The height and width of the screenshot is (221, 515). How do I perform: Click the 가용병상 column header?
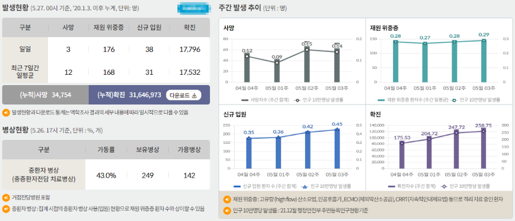tap(189, 150)
